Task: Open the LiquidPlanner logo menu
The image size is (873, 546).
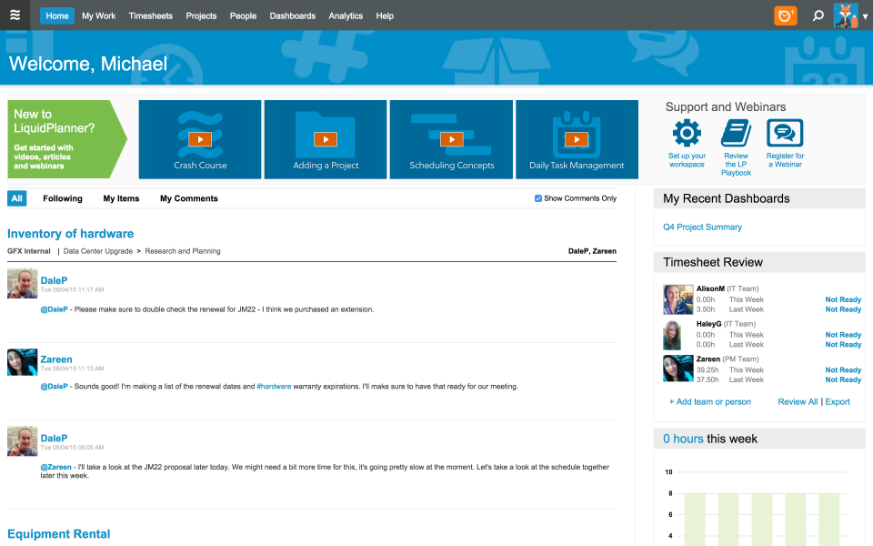Action: (15, 15)
